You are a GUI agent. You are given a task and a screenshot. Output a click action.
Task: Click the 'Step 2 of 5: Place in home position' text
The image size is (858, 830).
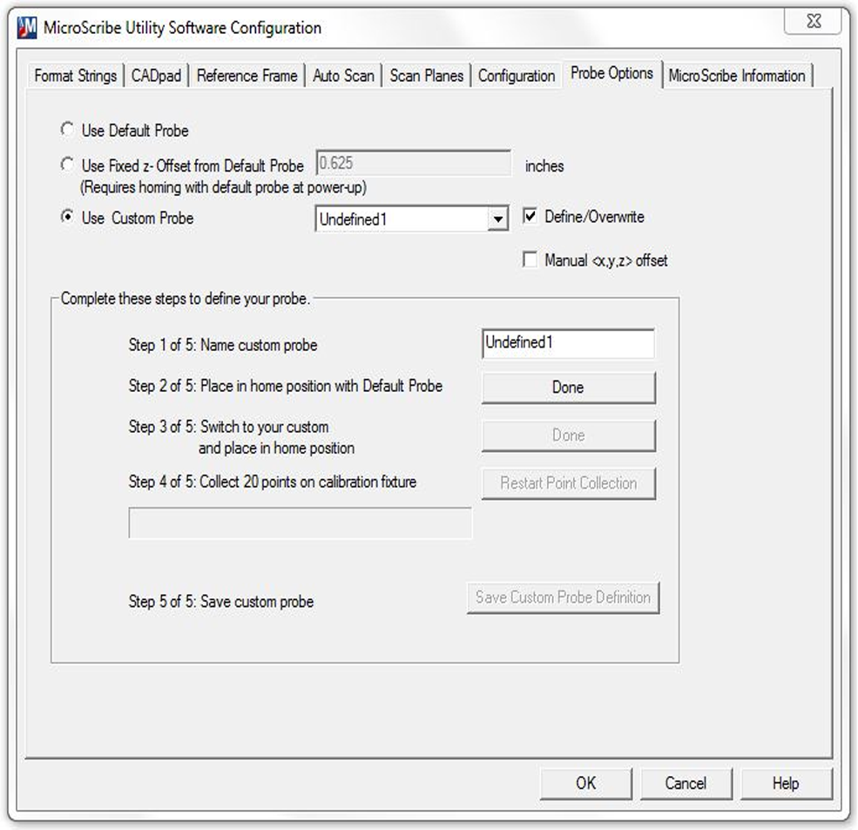click(285, 386)
